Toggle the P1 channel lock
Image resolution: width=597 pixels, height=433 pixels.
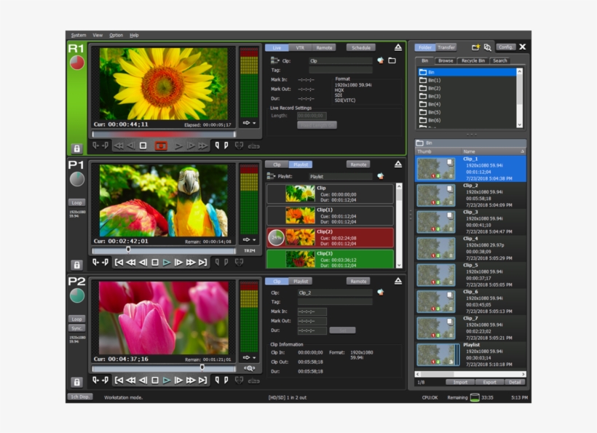point(76,265)
